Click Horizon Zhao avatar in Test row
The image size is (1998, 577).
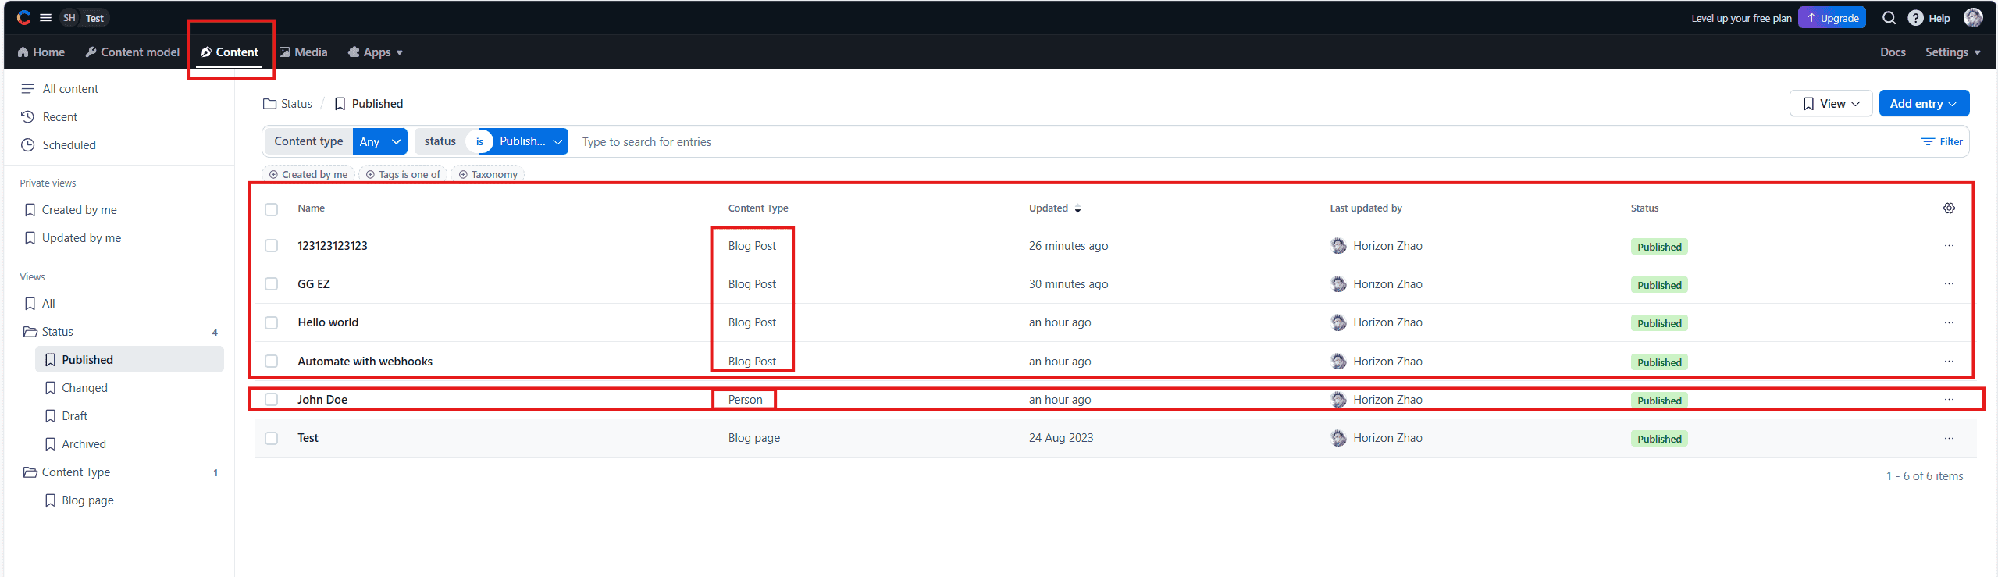tap(1338, 438)
